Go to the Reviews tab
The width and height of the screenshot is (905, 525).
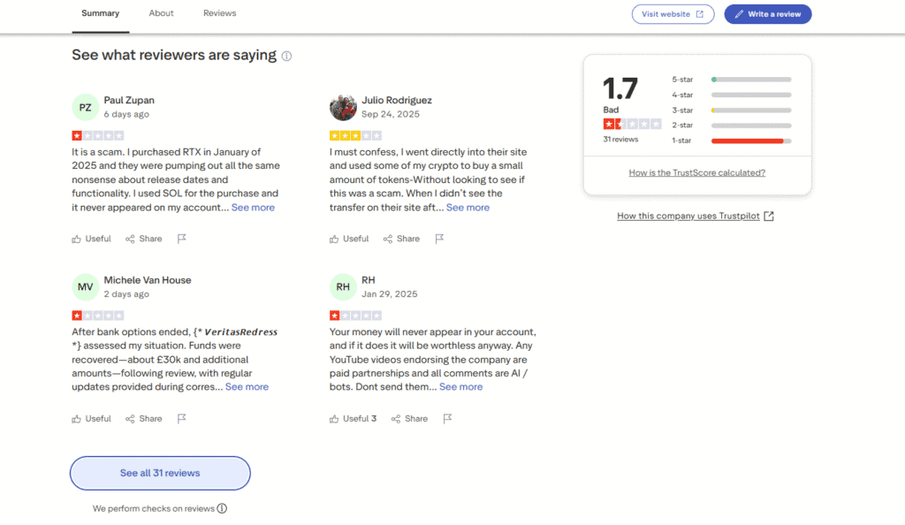219,13
